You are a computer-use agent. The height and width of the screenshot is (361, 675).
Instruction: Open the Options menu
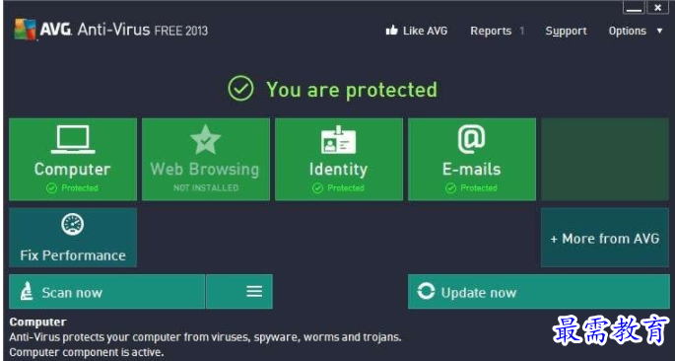(x=628, y=31)
